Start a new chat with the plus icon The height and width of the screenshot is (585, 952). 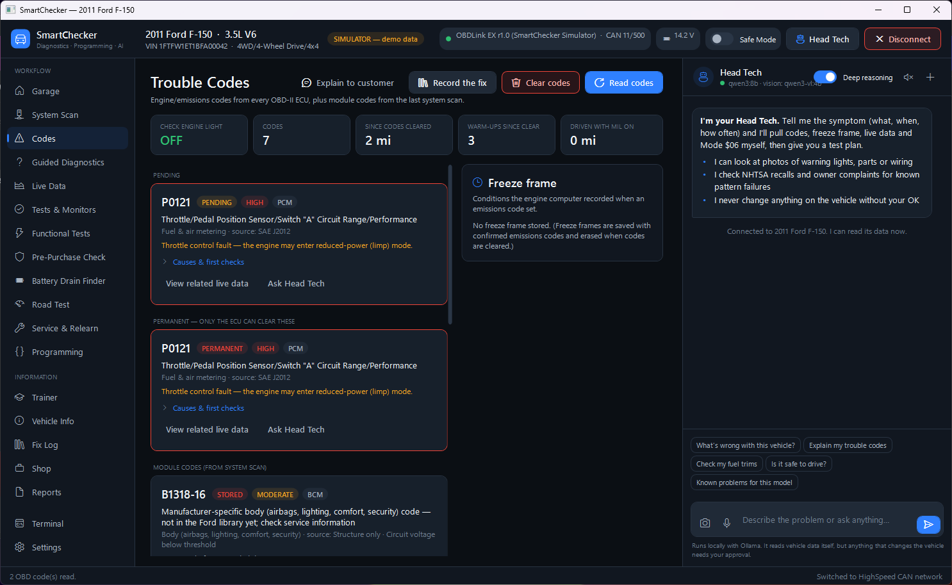tap(930, 78)
